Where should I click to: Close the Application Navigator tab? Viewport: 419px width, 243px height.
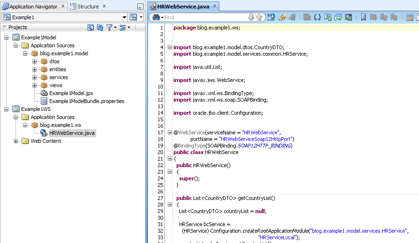[63, 6]
